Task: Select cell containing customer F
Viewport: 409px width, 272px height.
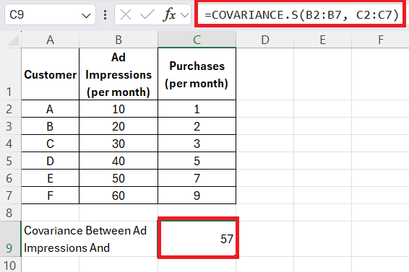Action: (x=50, y=196)
